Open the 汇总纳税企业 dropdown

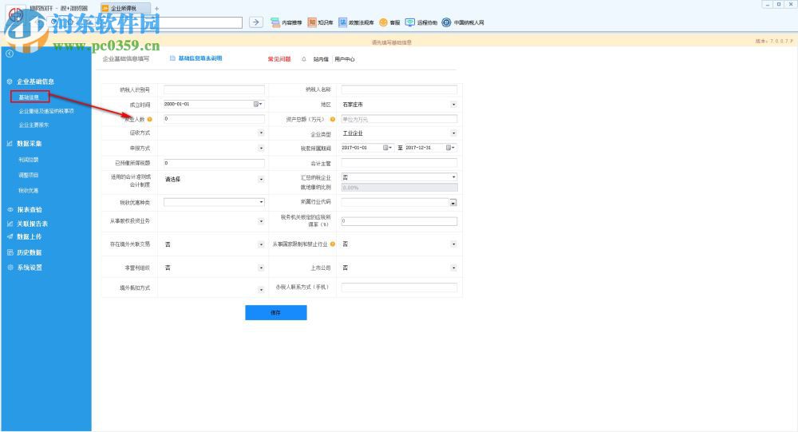pyautogui.click(x=399, y=177)
